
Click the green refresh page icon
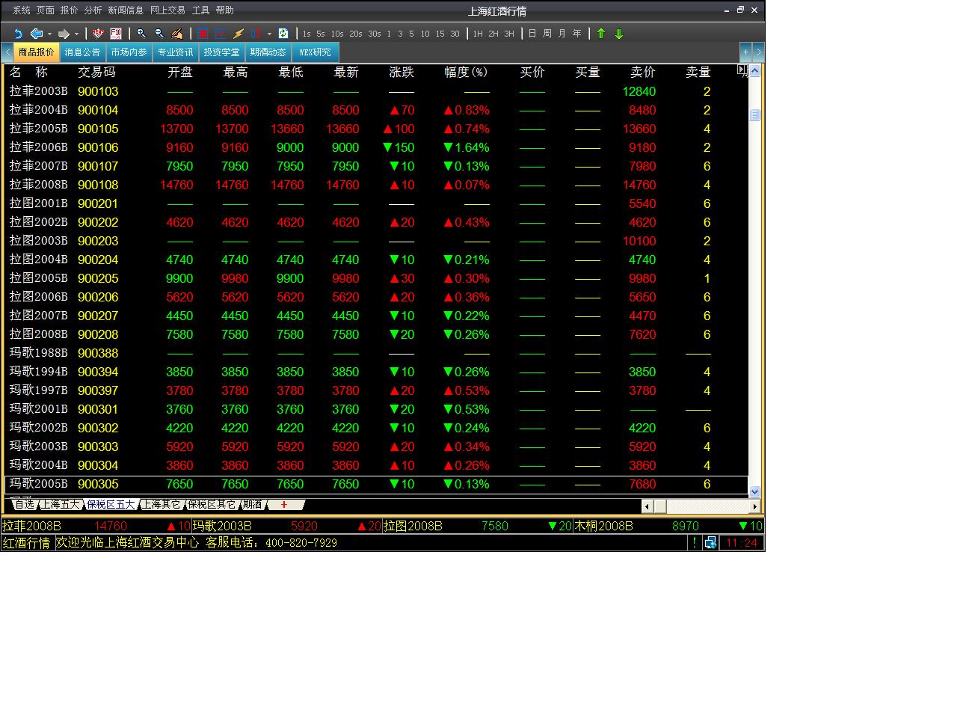pos(283,34)
